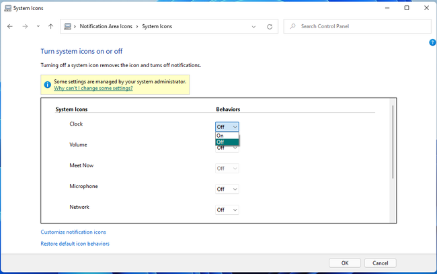Open the recent locations chevron
The width and height of the screenshot is (437, 274).
[x=38, y=26]
